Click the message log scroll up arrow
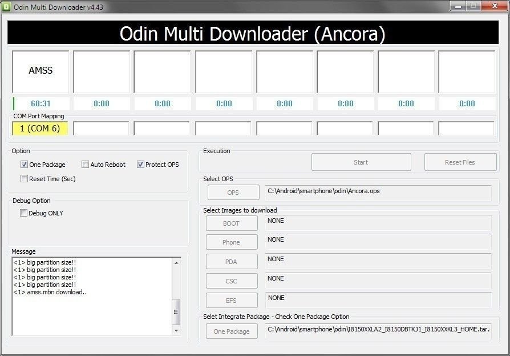Screen dimensions: 510x356 176,262
